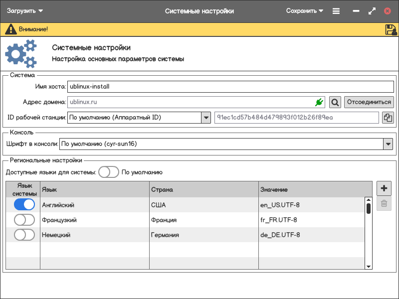This screenshot has height=299, width=399.
Task: Copy the workstation ID with clipboard icon
Action: click(x=388, y=118)
